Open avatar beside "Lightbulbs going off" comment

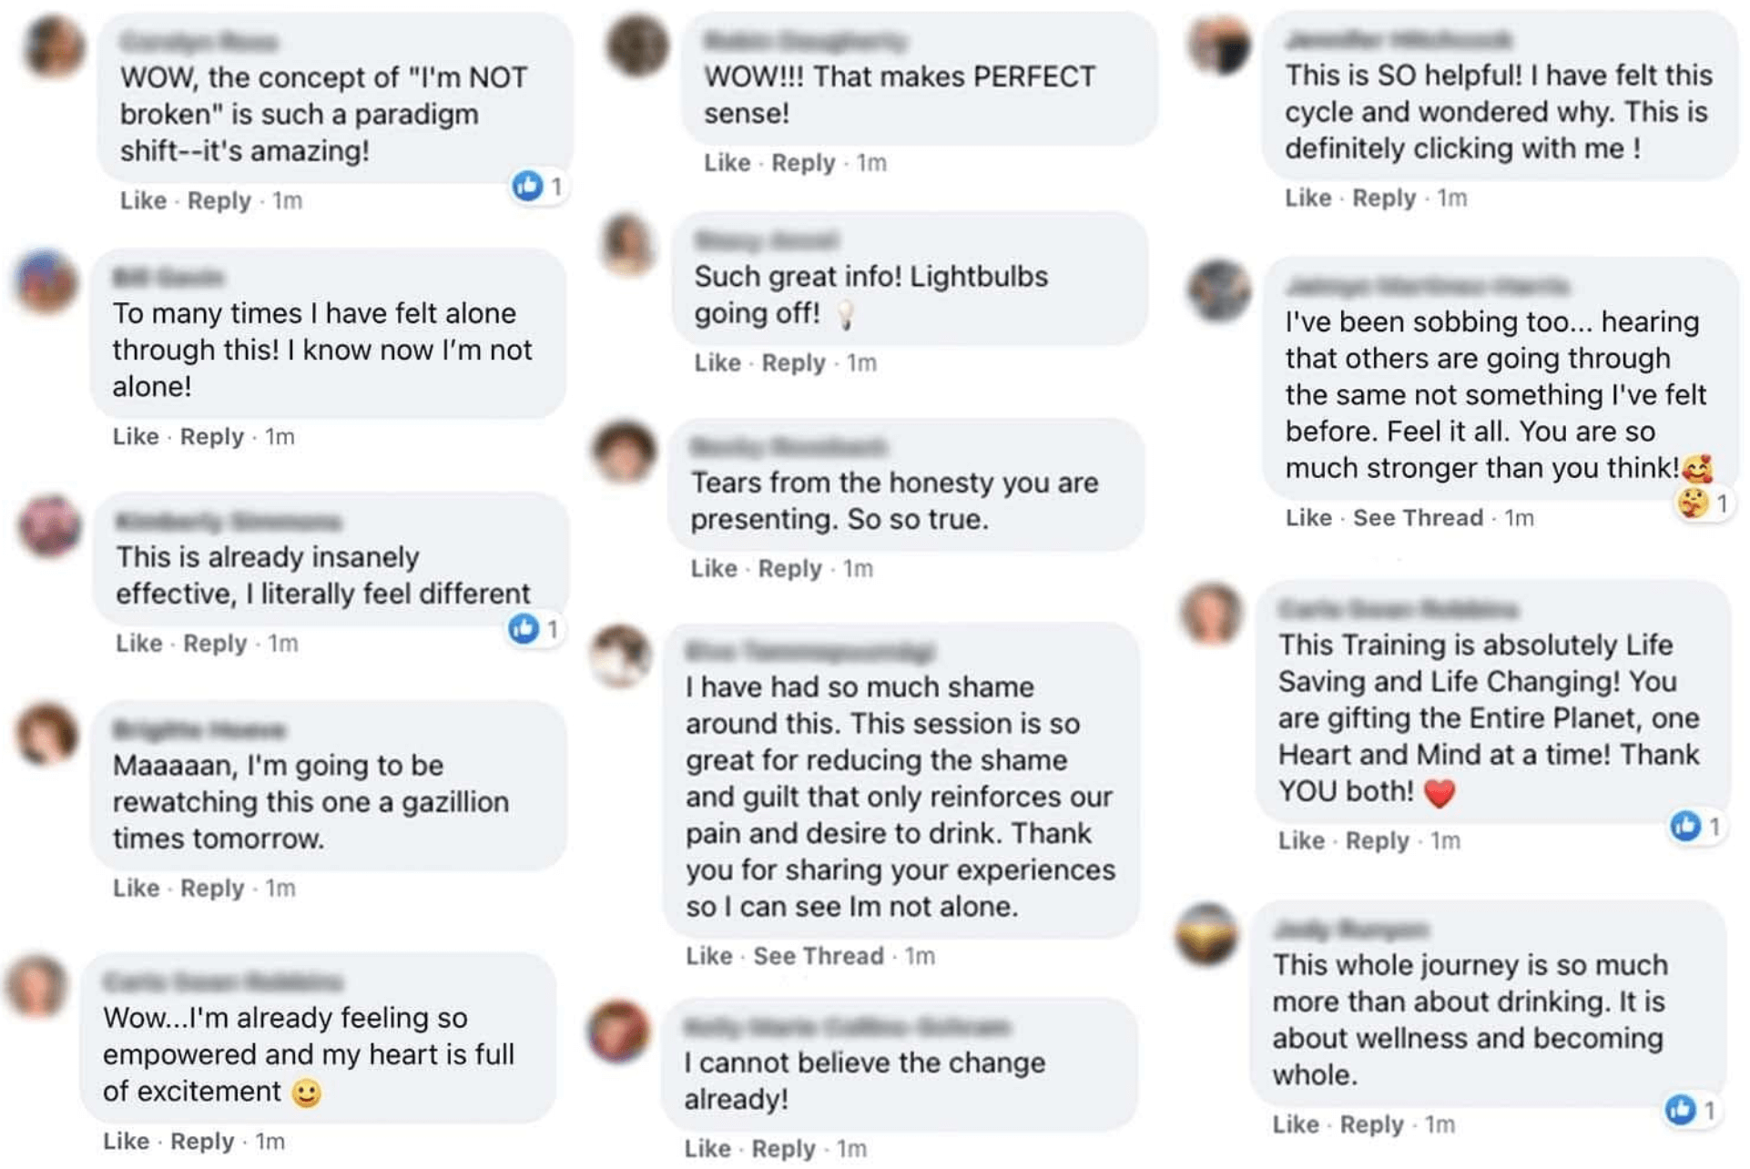pos(628,244)
